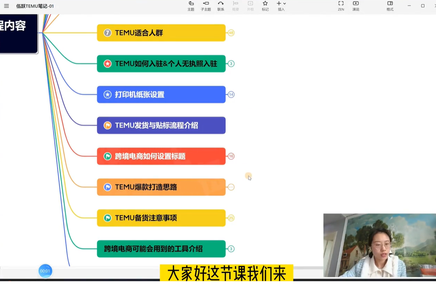This screenshot has width=436, height=291.
Task: Expand the branch badge 25 on TEMU备货注意事项
Action: coord(231,218)
